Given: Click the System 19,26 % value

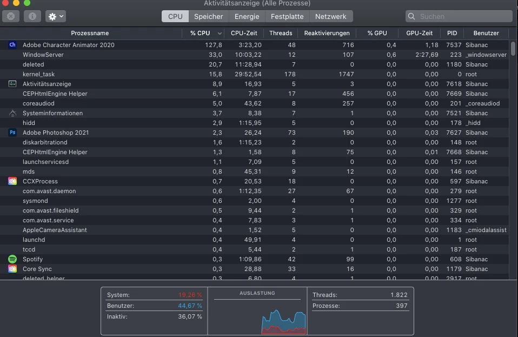Looking at the screenshot, I should 190,295.
